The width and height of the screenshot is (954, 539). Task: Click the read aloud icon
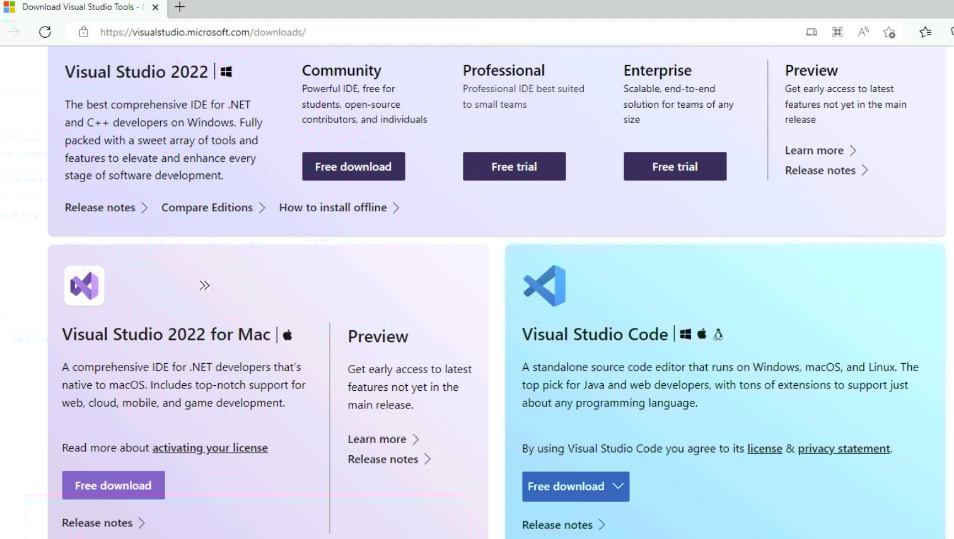click(x=863, y=32)
